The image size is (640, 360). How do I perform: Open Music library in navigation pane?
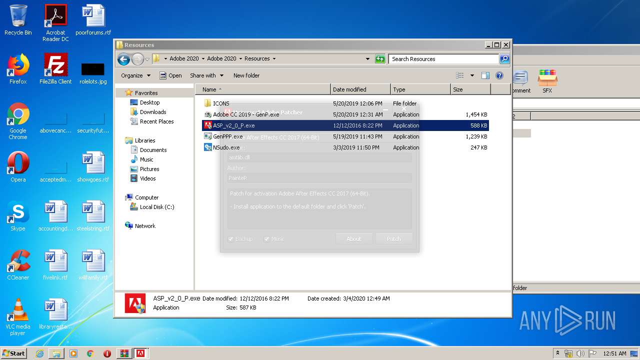click(146, 159)
